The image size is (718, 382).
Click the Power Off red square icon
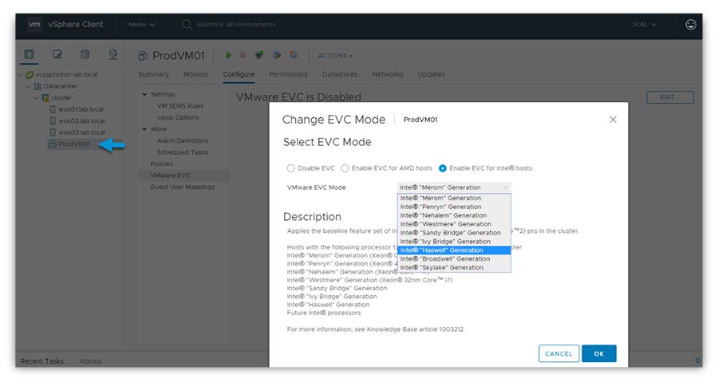coord(243,55)
